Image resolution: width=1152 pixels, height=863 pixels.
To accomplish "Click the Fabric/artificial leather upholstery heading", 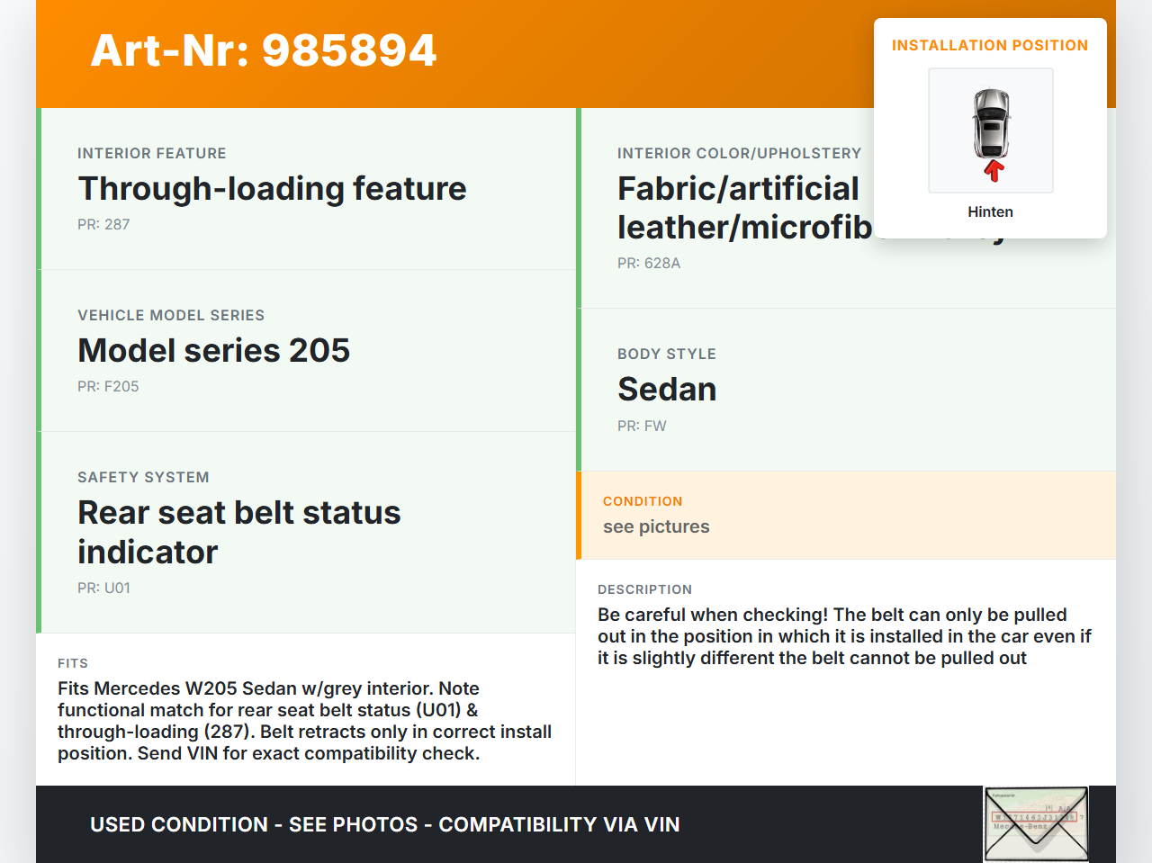I will (x=740, y=208).
